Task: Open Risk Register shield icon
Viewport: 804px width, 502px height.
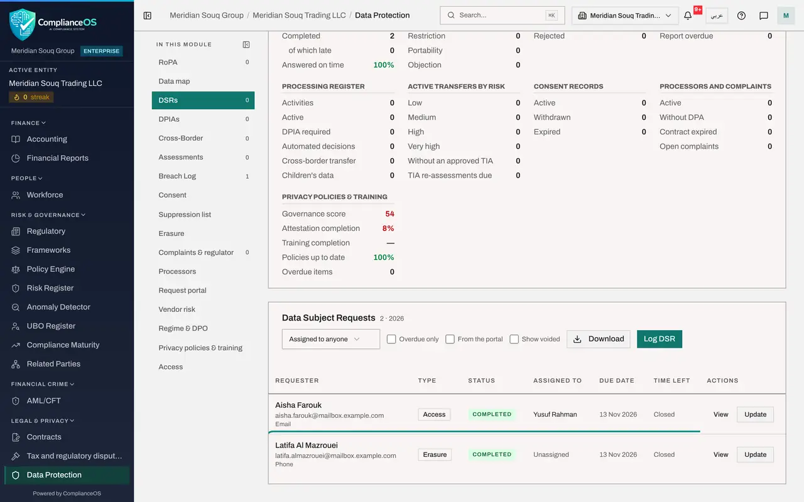Action: click(16, 288)
